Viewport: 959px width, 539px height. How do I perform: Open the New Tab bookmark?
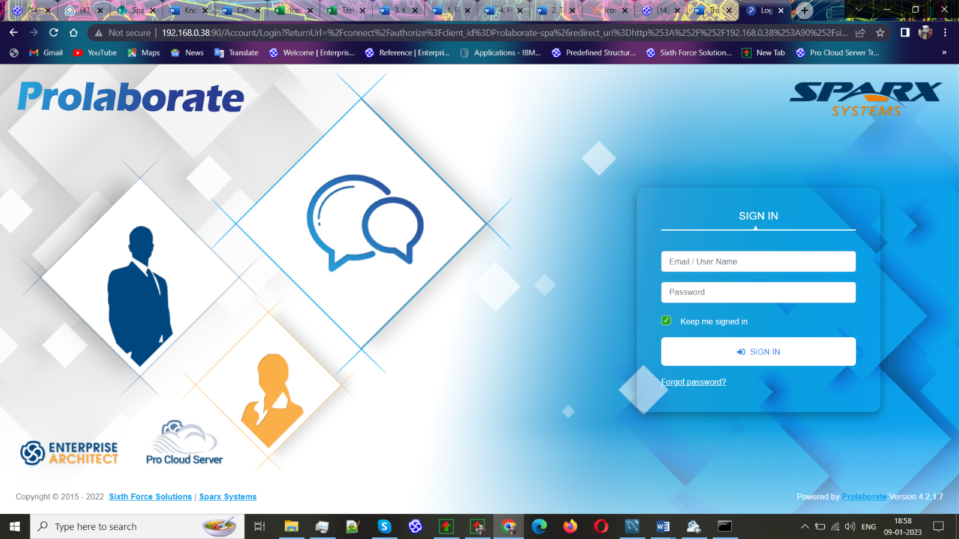coord(763,53)
